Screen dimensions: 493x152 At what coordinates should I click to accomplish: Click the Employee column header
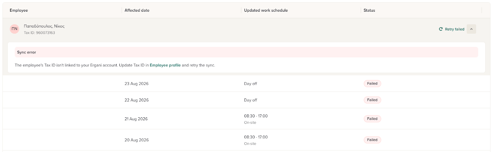(x=19, y=10)
